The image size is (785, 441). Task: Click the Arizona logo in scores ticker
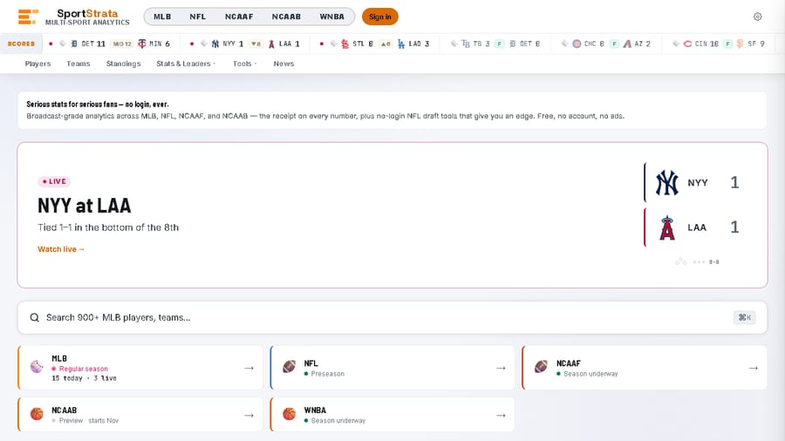tap(627, 44)
